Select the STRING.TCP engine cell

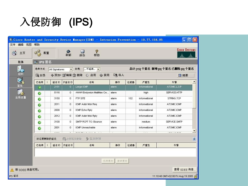point(174,98)
